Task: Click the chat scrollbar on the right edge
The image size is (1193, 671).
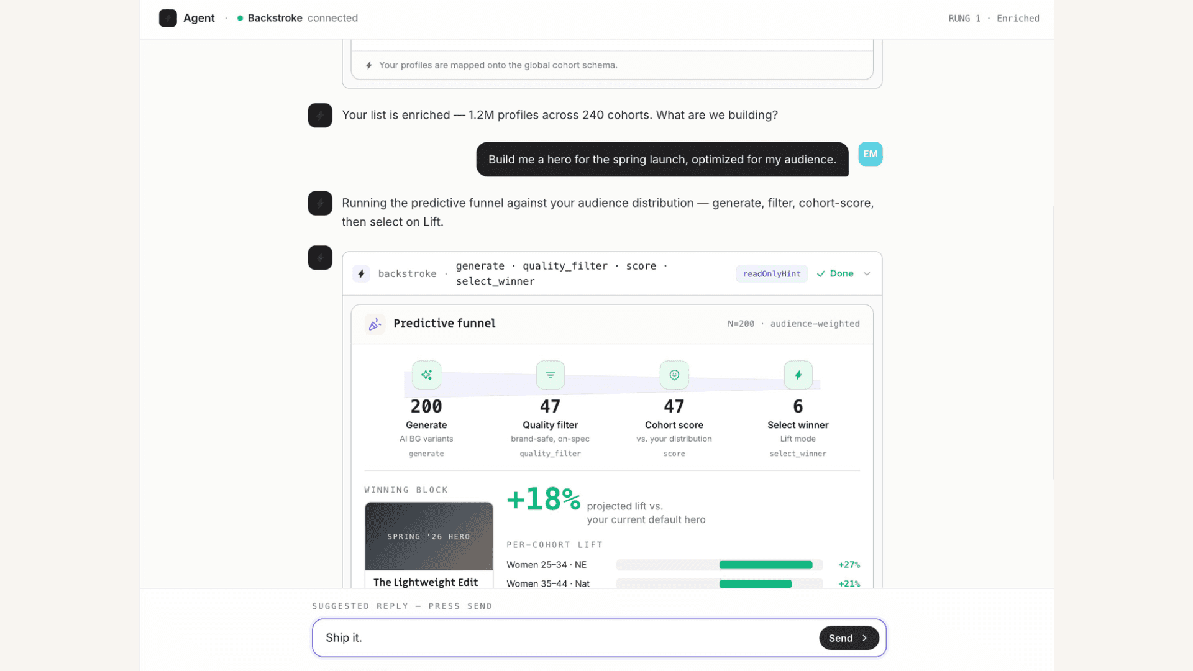Action: point(1053,342)
